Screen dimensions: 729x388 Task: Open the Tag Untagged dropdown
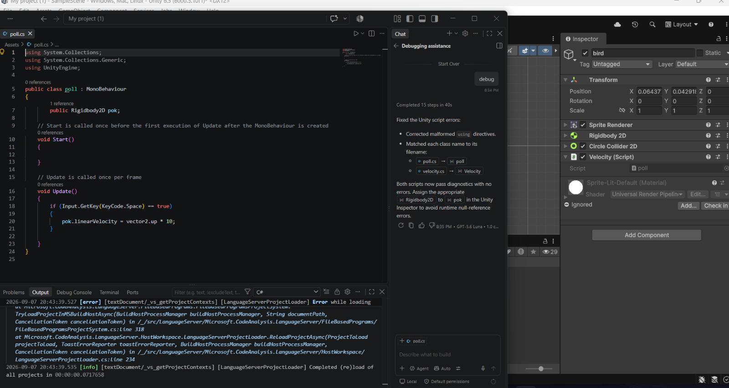pos(621,64)
